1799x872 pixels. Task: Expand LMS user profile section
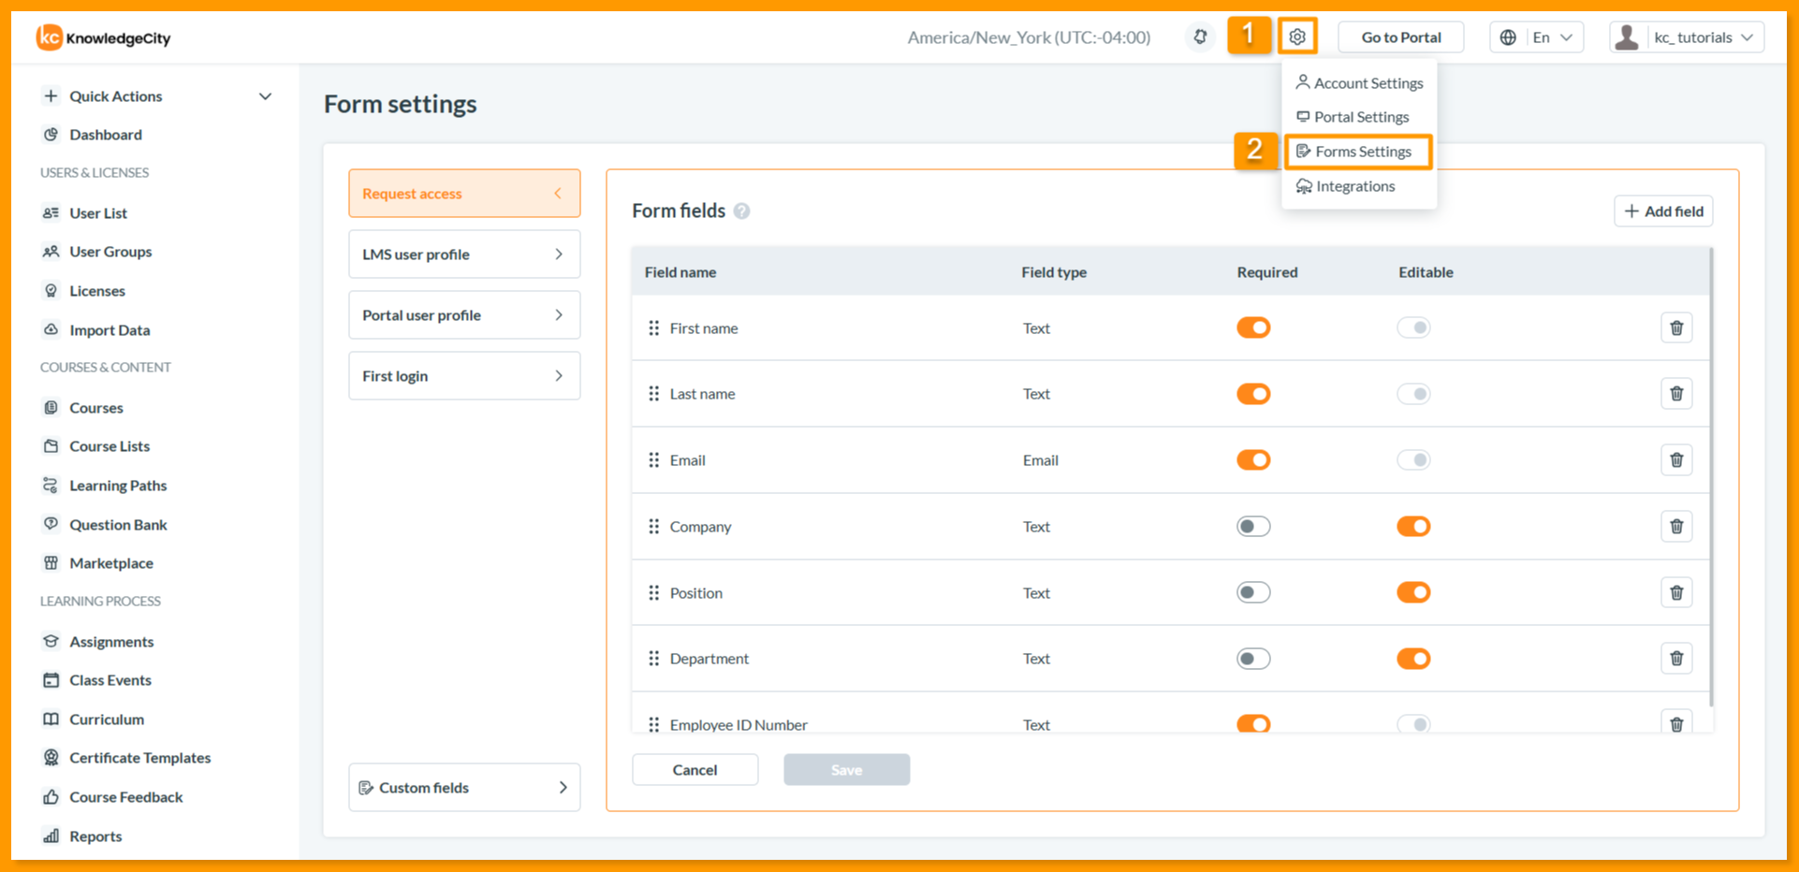(x=464, y=254)
